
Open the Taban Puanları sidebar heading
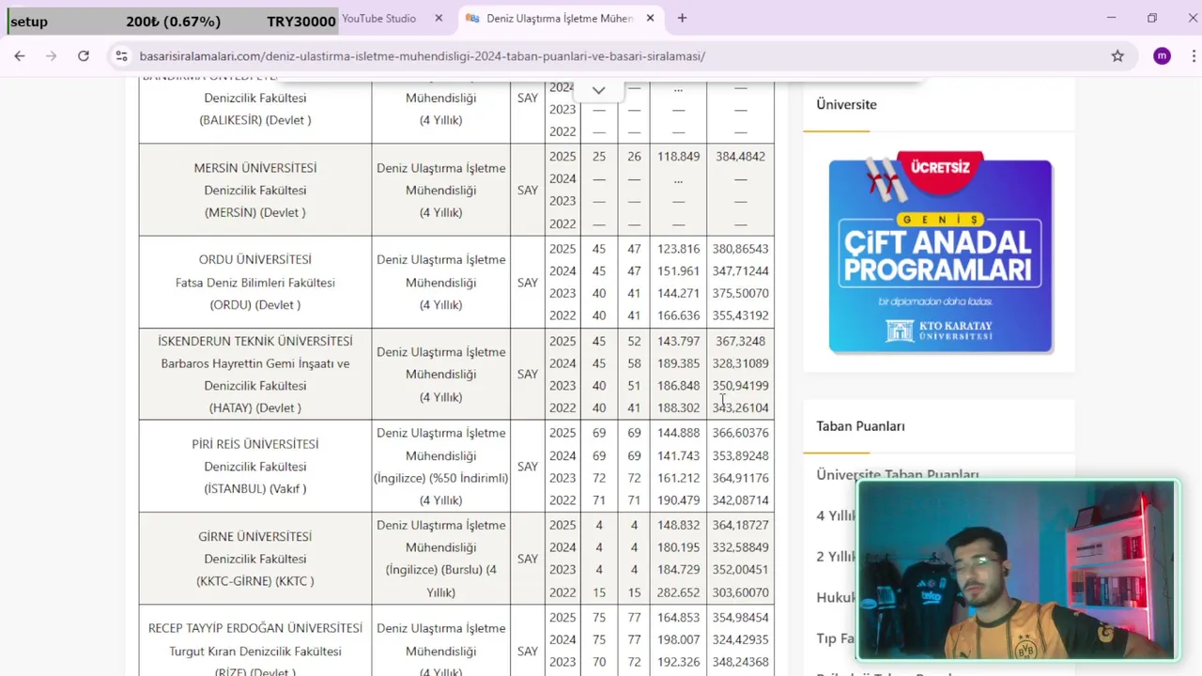[x=860, y=426]
